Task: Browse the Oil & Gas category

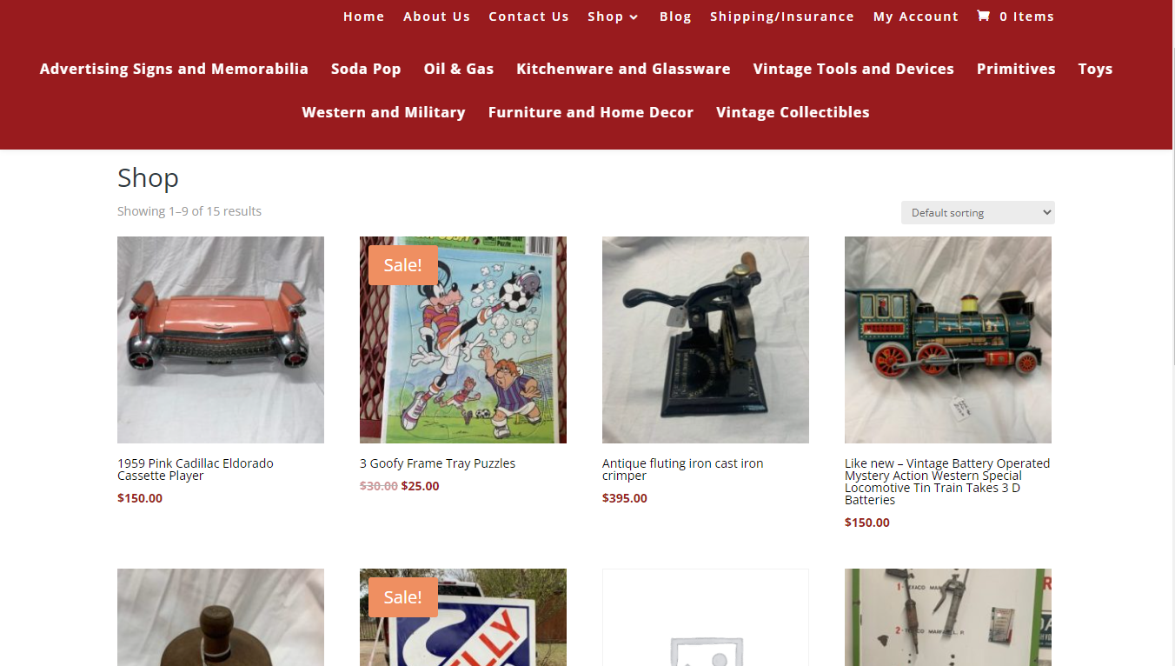Action: pyautogui.click(x=459, y=69)
